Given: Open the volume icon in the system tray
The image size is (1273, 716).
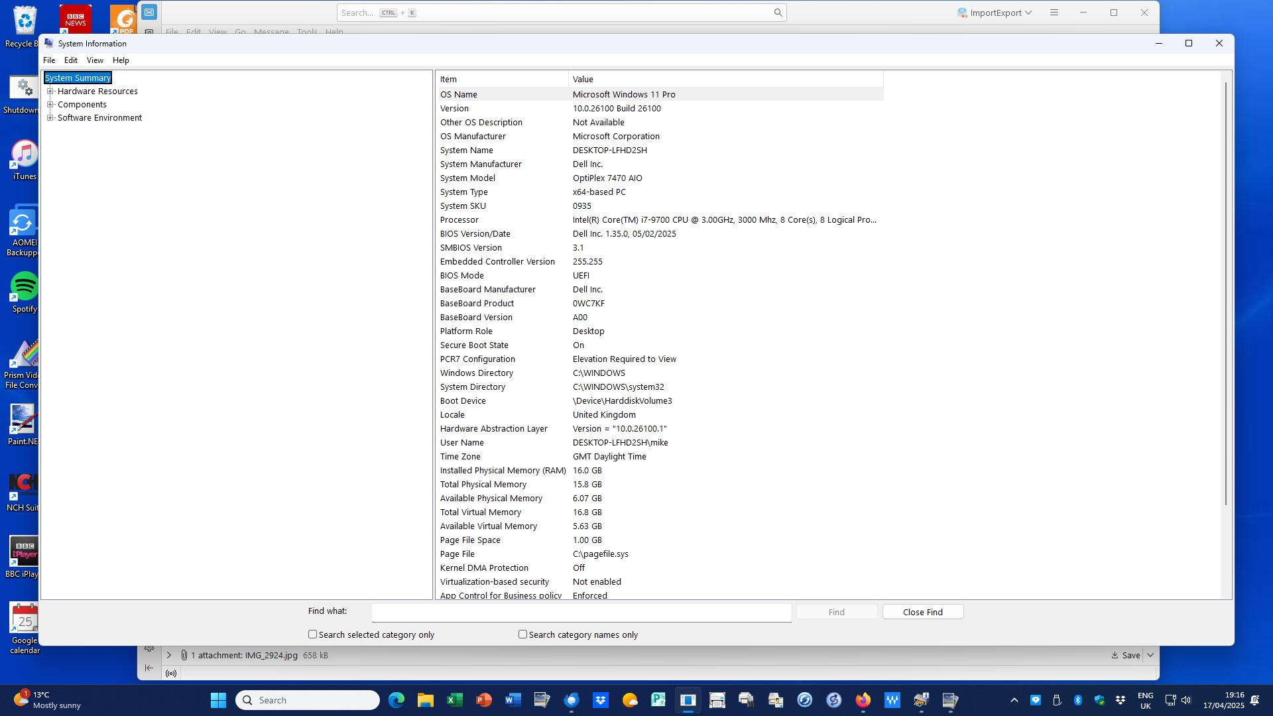Looking at the screenshot, I should coord(1186,700).
